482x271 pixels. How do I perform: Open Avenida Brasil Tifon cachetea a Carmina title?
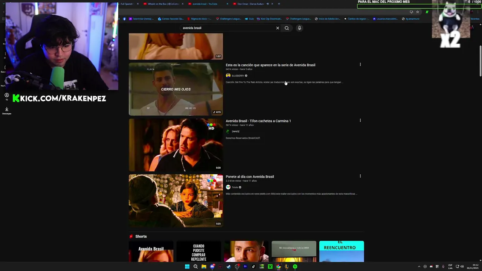(258, 121)
